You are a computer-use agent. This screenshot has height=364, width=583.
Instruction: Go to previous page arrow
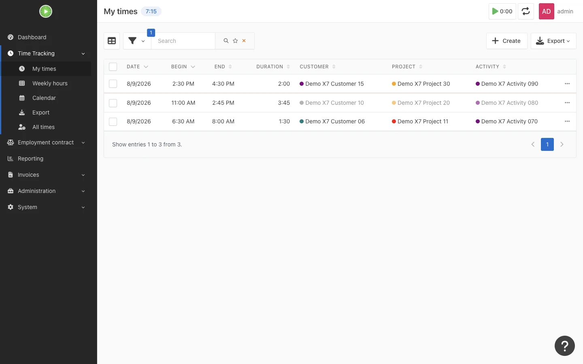coord(533,144)
